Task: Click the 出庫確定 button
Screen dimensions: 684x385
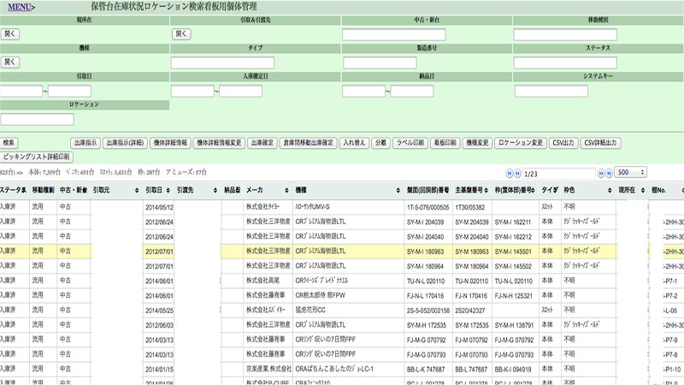Action: pos(262,143)
